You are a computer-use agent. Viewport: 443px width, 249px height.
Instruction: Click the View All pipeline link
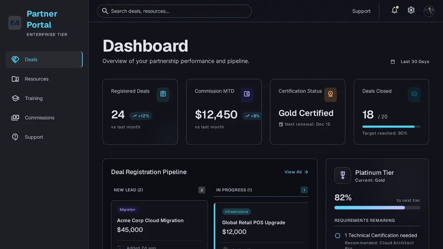tap(296, 172)
